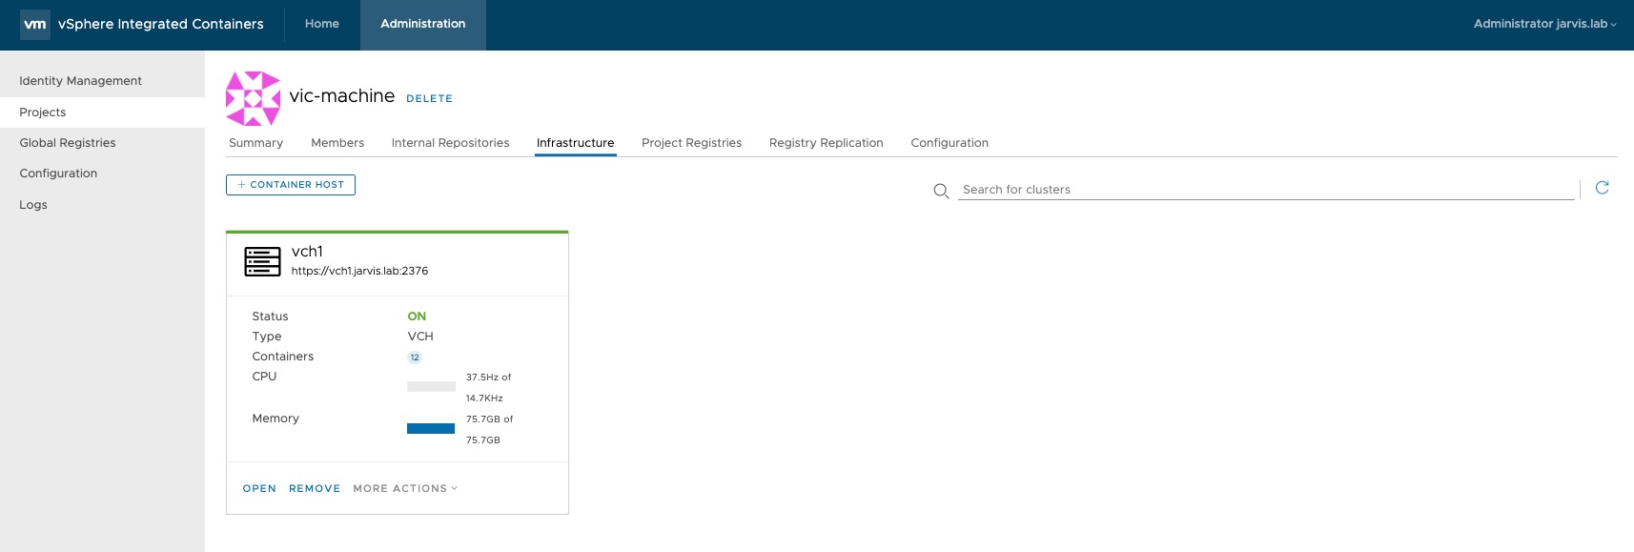Click DELETE next to vic-machine

point(429,98)
